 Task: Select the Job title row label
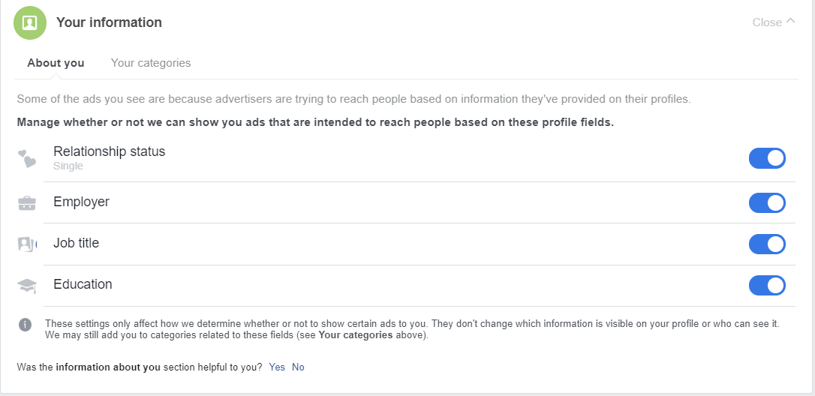[76, 243]
